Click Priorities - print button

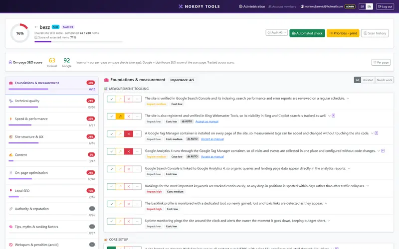[x=343, y=33]
